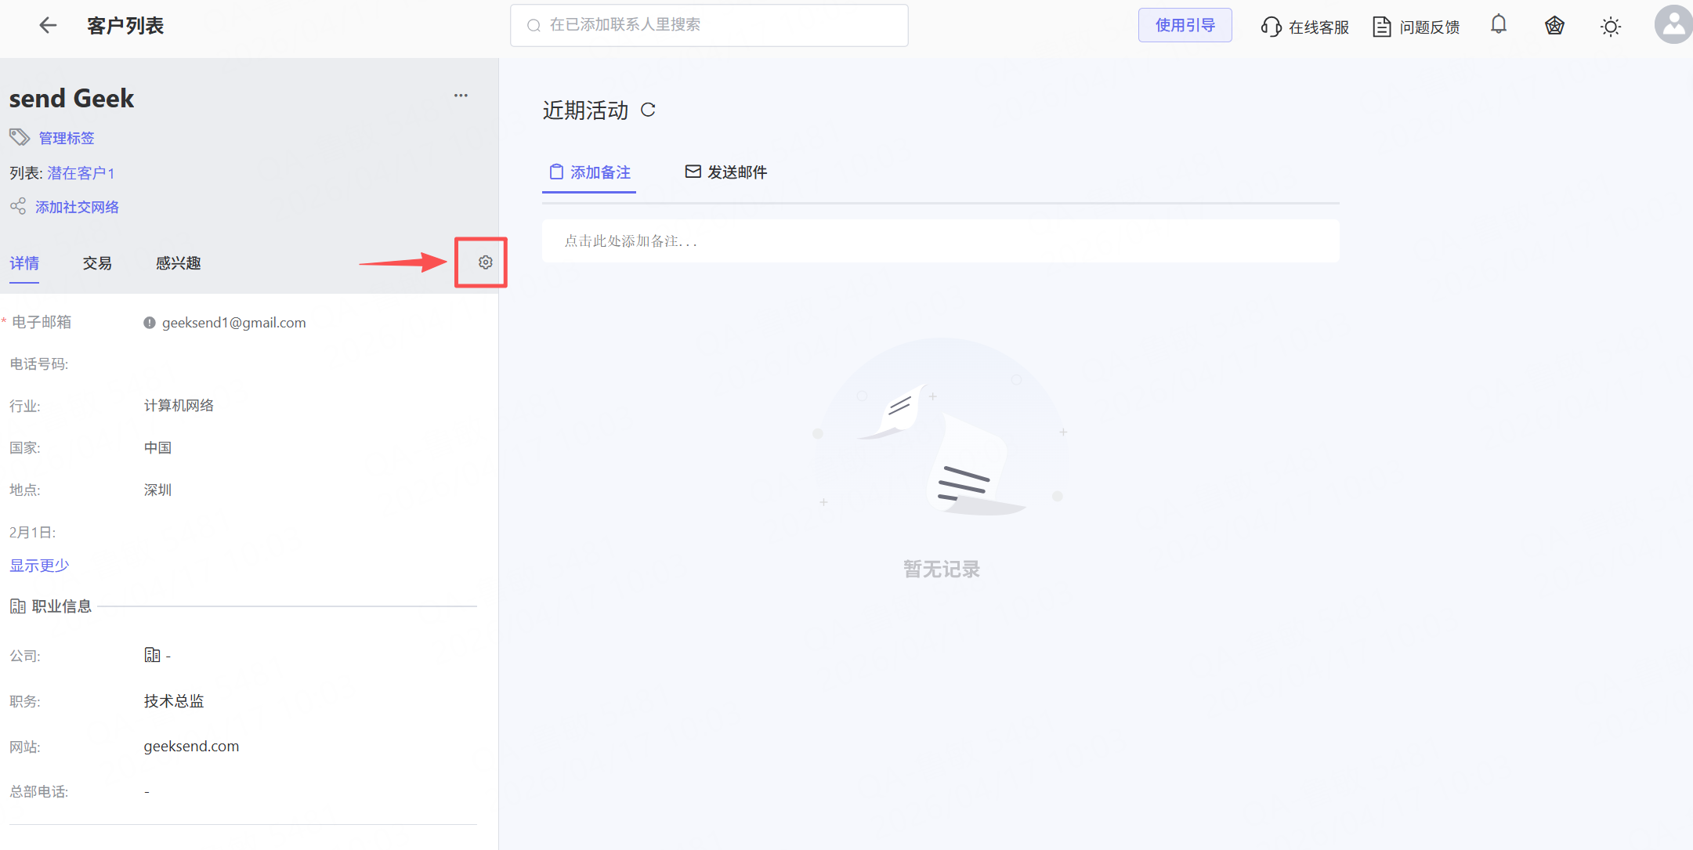Click the back arrow next to 客户列表

(x=49, y=26)
